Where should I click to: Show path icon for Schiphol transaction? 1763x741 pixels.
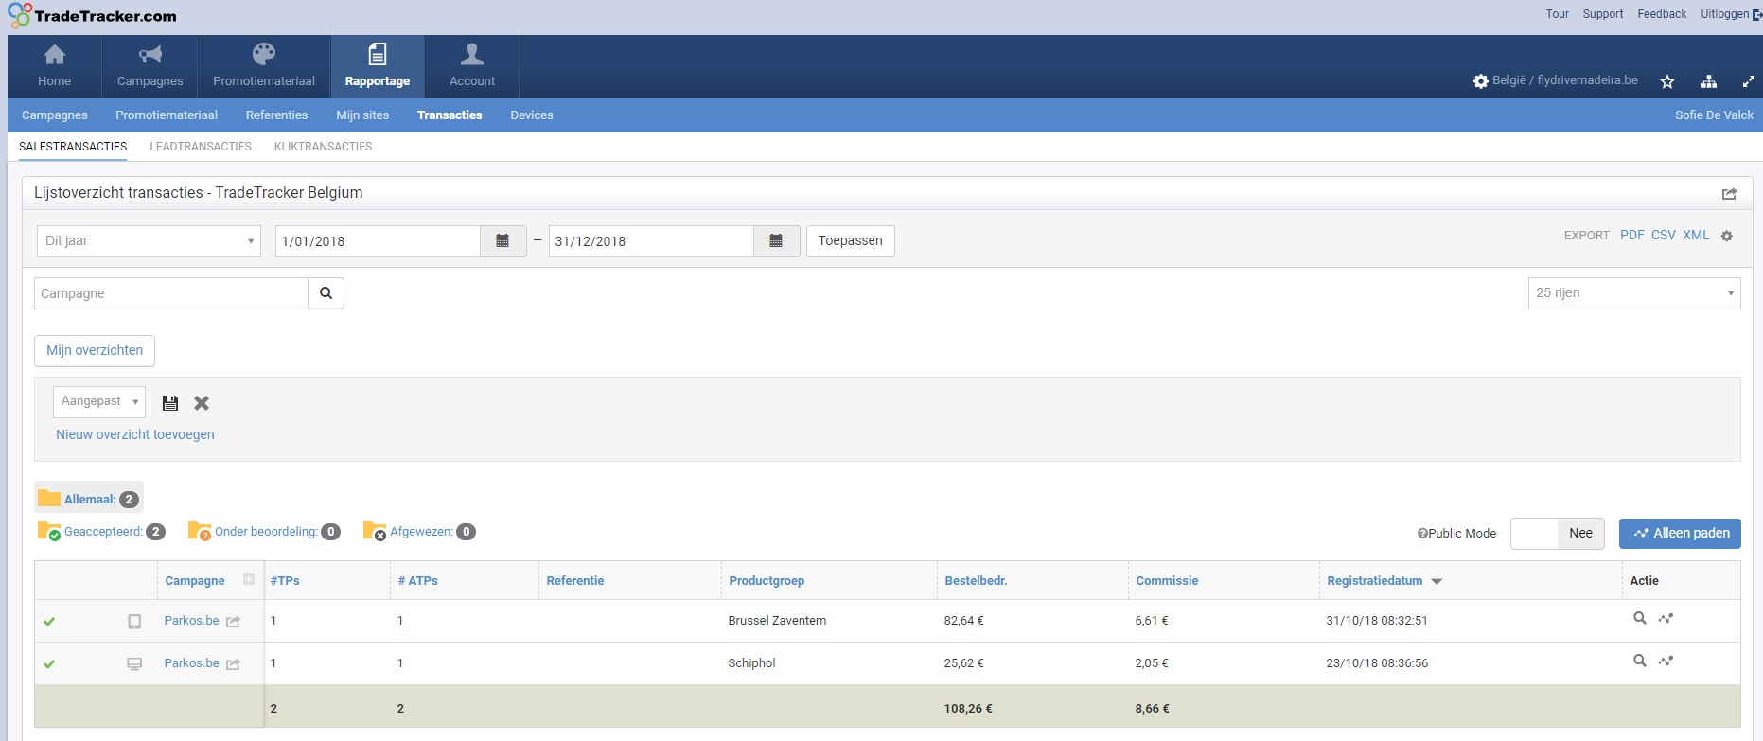[1666, 661]
